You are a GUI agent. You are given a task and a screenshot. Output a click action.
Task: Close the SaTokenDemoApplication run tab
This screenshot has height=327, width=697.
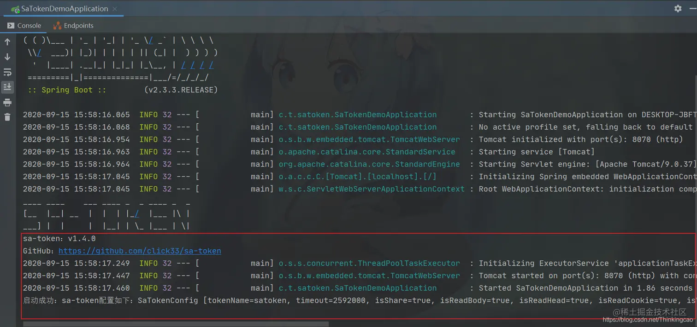pyautogui.click(x=114, y=9)
